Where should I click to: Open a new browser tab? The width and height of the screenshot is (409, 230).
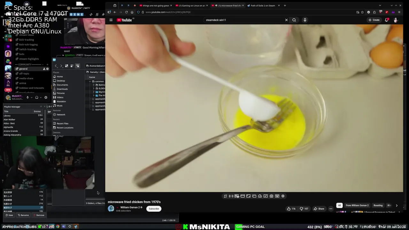click(285, 5)
